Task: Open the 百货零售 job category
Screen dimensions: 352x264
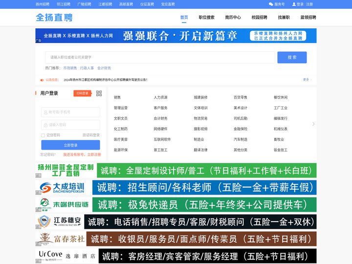Action: 241,97
